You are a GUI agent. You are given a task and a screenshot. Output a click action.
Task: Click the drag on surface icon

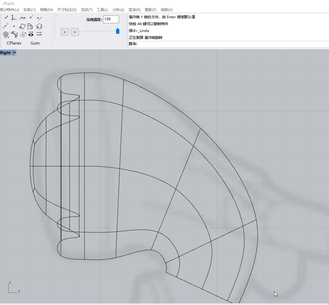[23, 27]
